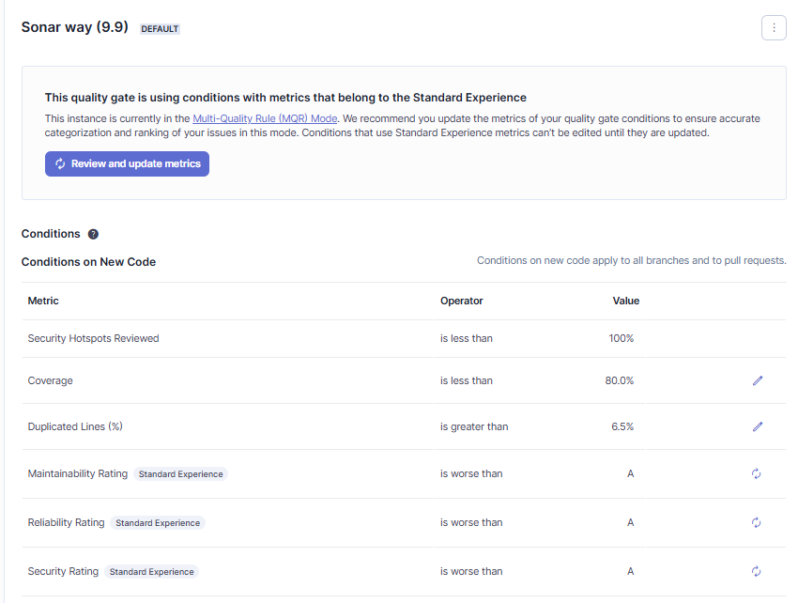798x603 pixels.
Task: Click Standard Experience badge beside Security Rating
Action: [x=152, y=571]
